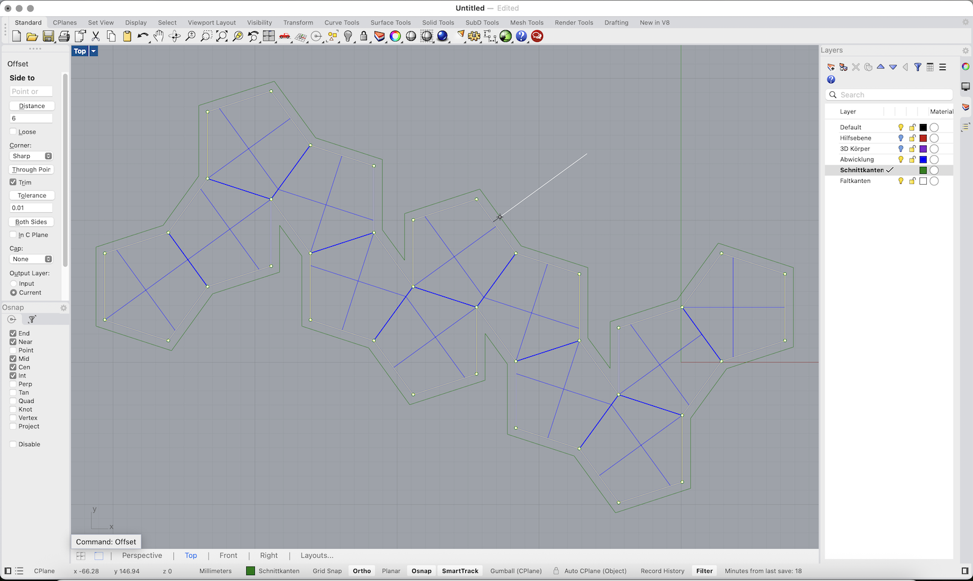Screen dimensions: 973x581
Task: Click the Zoom Extents icon
Action: pos(222,36)
